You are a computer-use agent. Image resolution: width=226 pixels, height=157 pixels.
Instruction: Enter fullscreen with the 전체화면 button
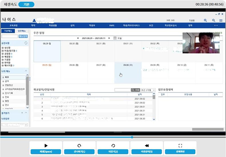point(180,151)
